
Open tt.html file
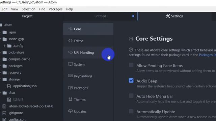coord(18,99)
